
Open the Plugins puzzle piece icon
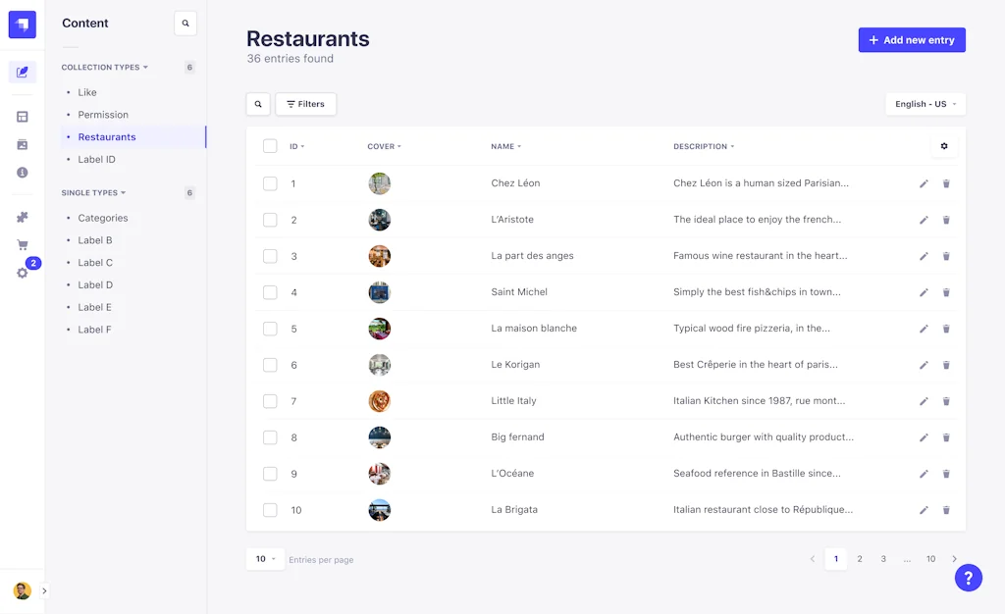point(22,217)
